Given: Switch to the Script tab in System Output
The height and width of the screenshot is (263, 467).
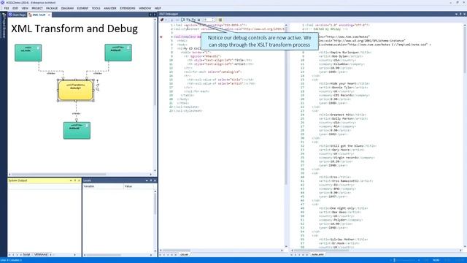Looking at the screenshot, I should tap(27, 255).
